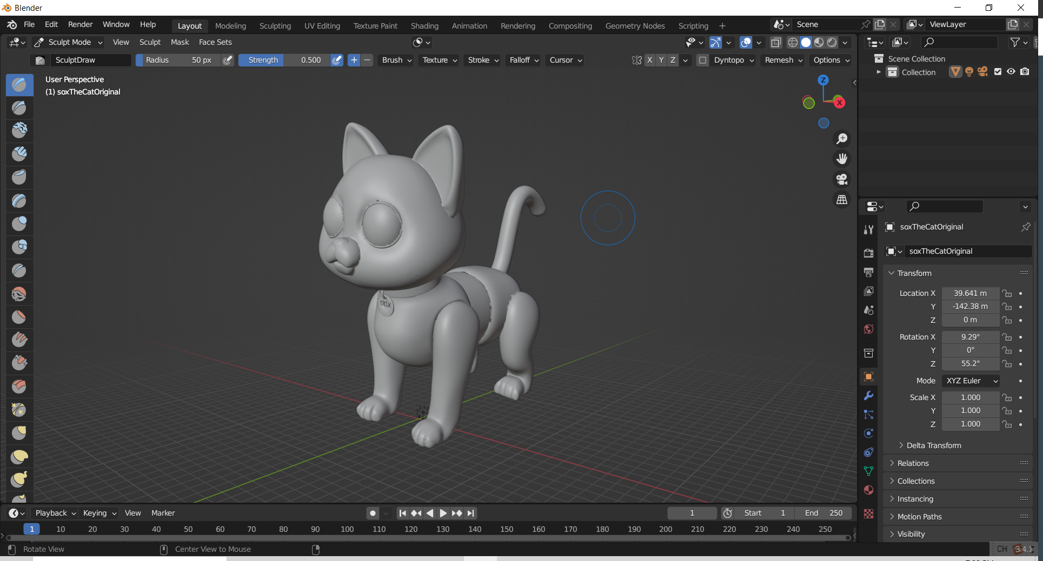1043x561 pixels.
Task: Open the XYZ Euler rotation mode dropdown
Action: pos(971,381)
